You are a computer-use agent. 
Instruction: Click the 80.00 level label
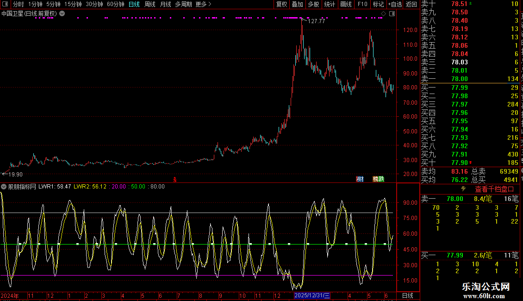click(157, 187)
